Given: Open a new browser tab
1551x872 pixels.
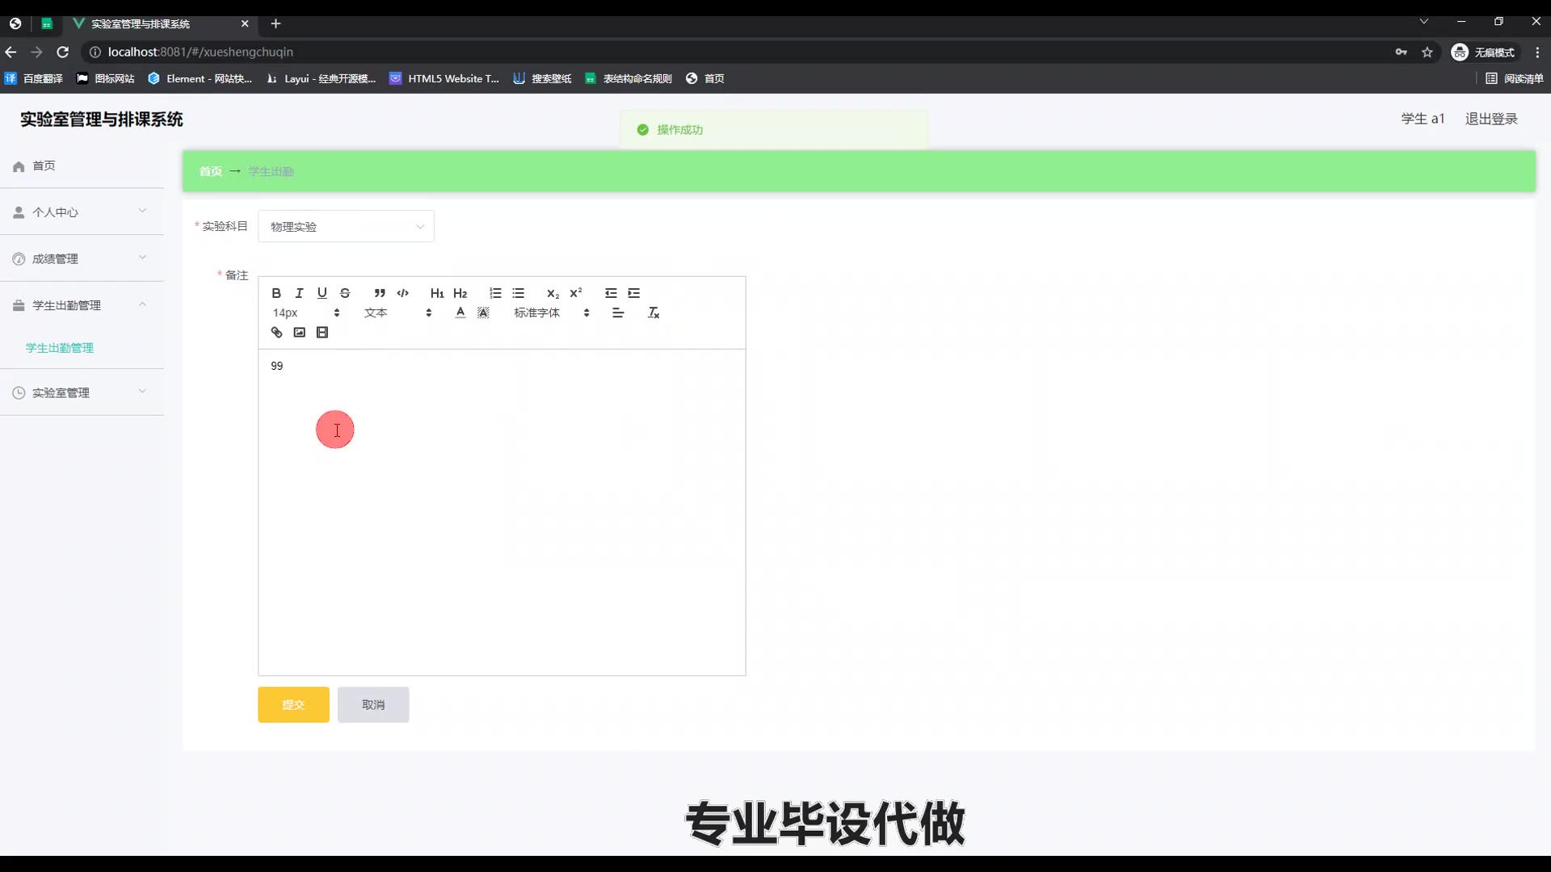Looking at the screenshot, I should click(x=275, y=23).
